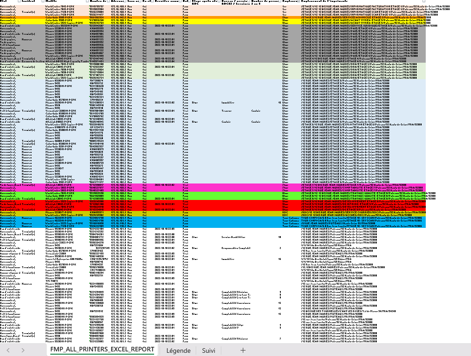Viewport: 471px width, 356px height.
Task: Open the Suivi sheet tab
Action: point(209,350)
